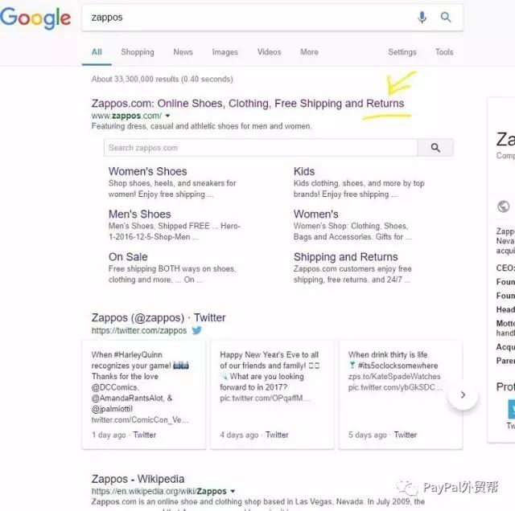Click 'About 33,300,000 results' text
Image resolution: width=515 pixels, height=511 pixels.
[x=163, y=79]
